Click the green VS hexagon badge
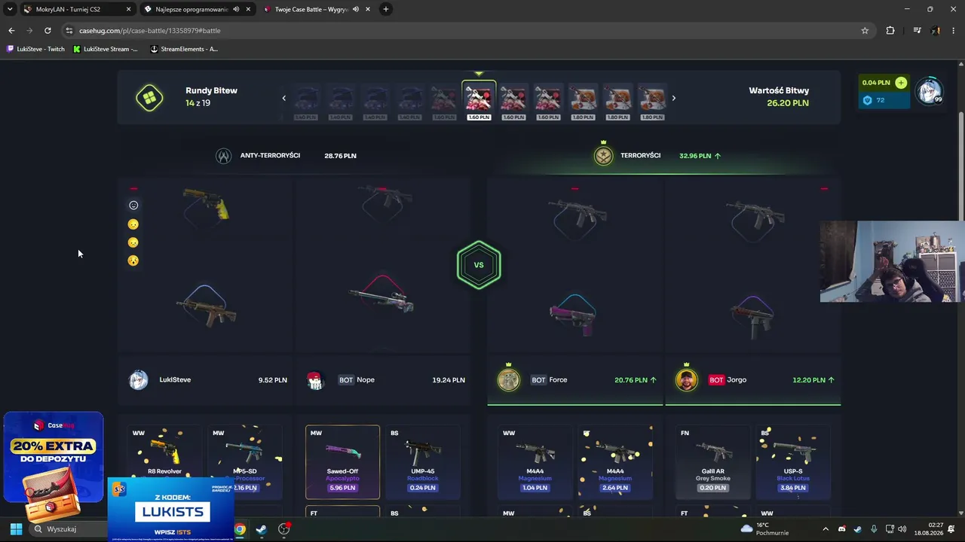 tap(479, 265)
